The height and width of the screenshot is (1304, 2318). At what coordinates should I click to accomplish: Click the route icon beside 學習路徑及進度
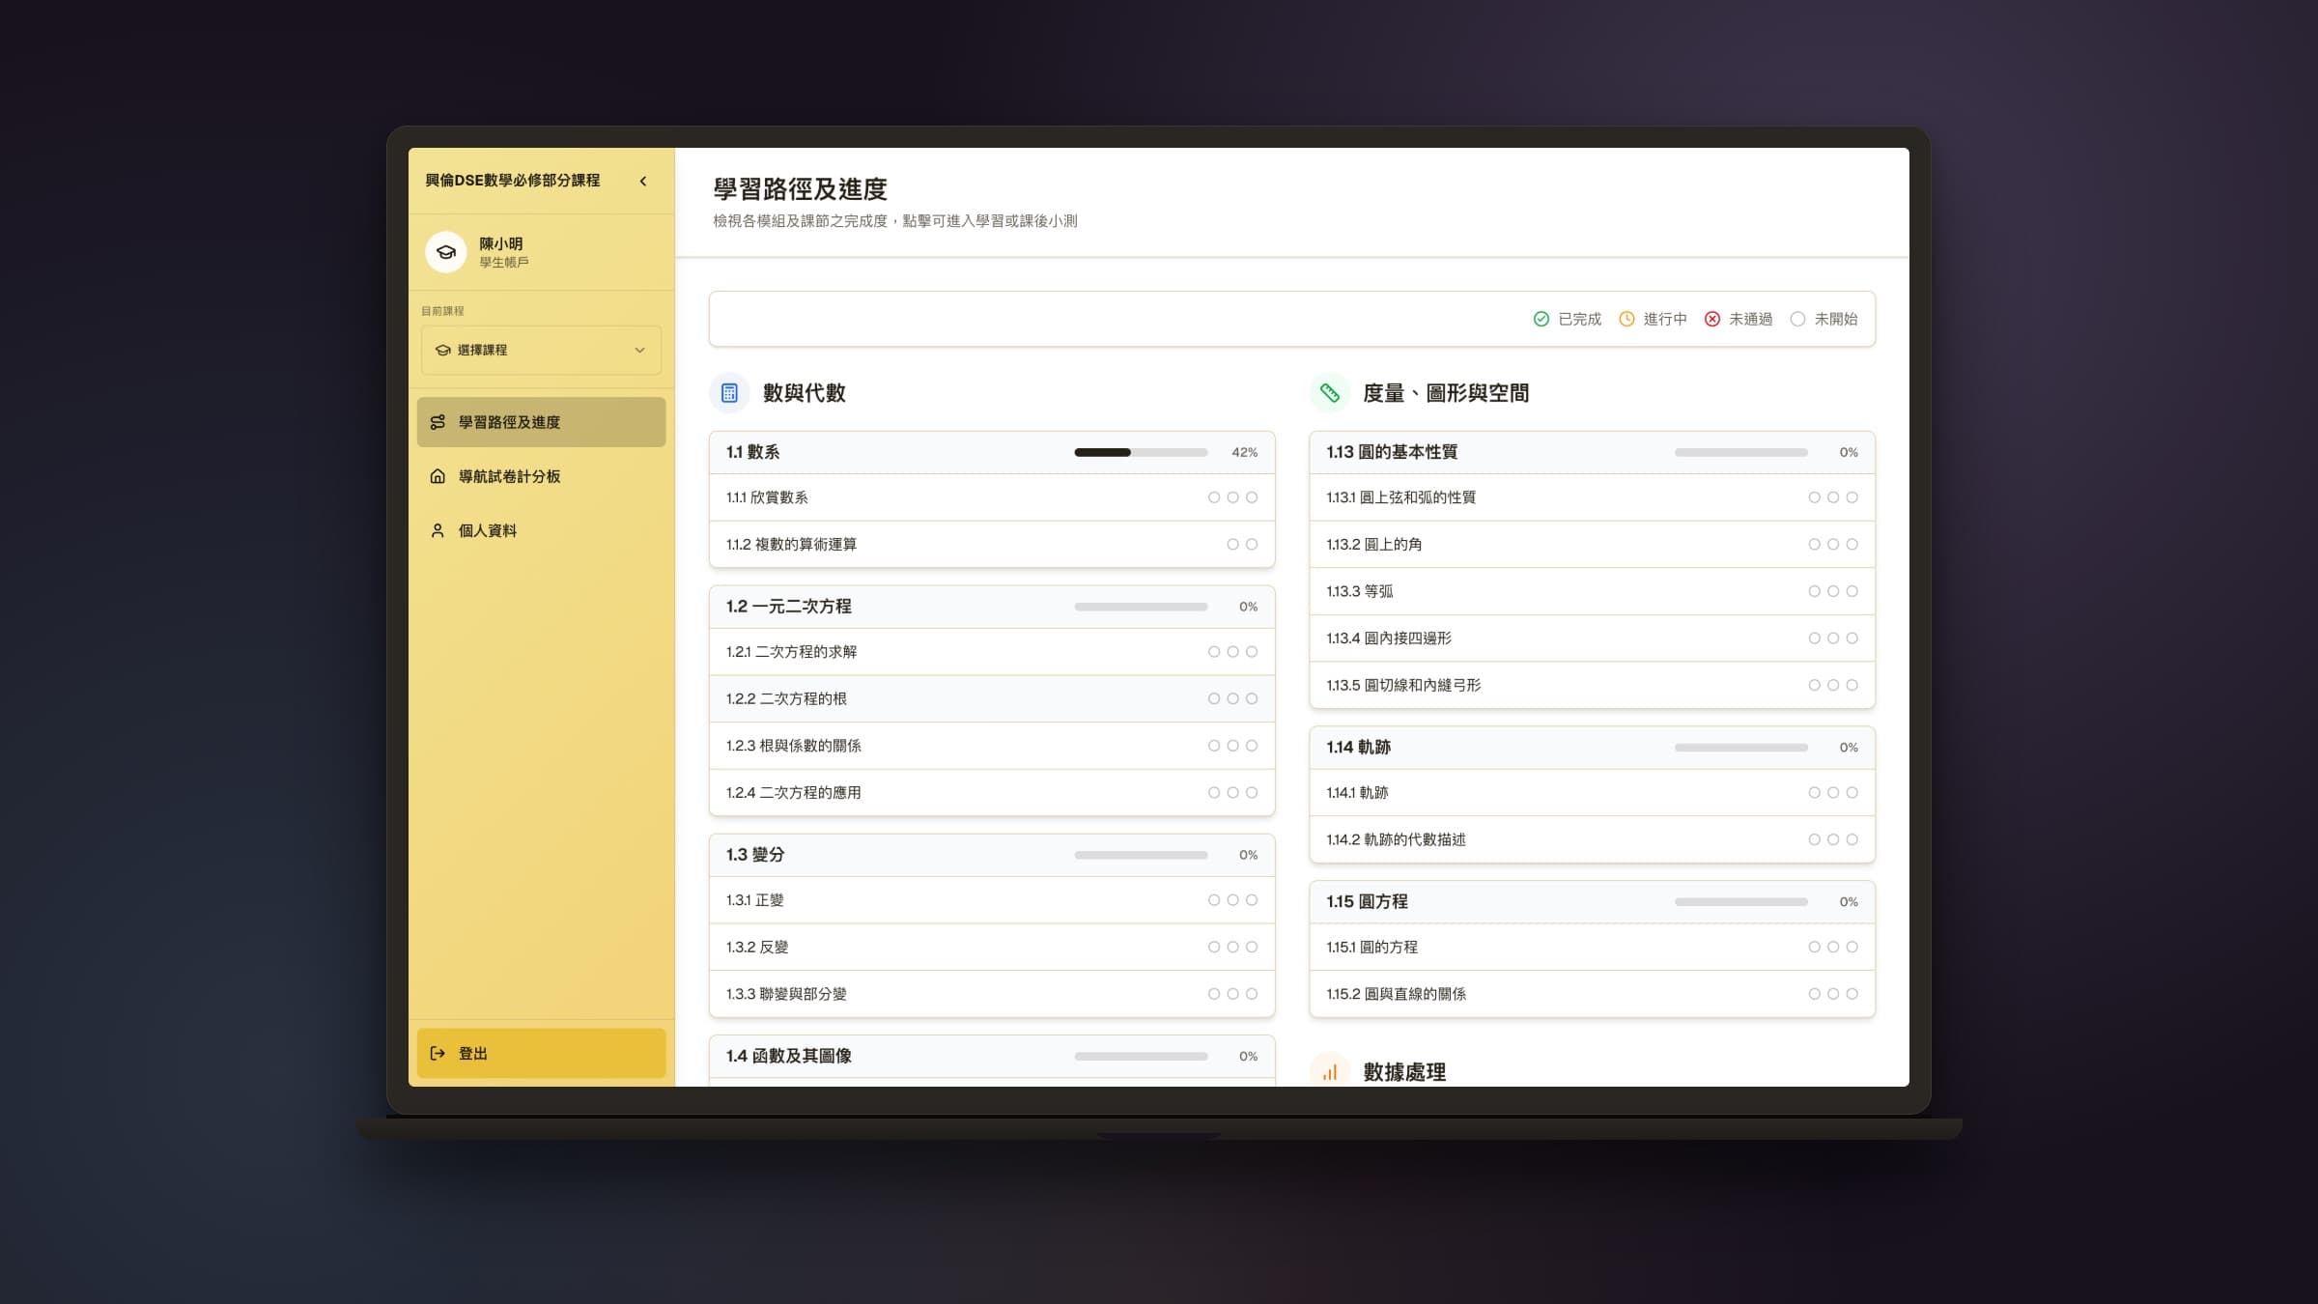tap(438, 422)
